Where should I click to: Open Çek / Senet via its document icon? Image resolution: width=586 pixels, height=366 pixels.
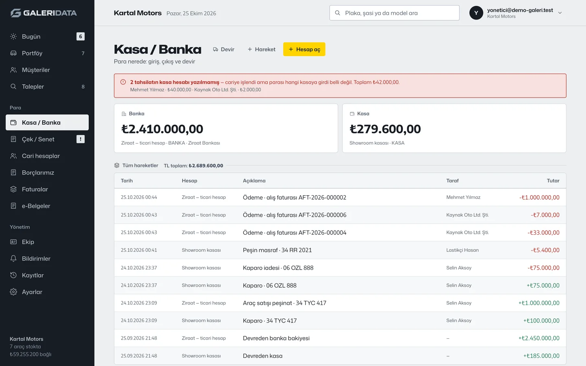coord(13,139)
